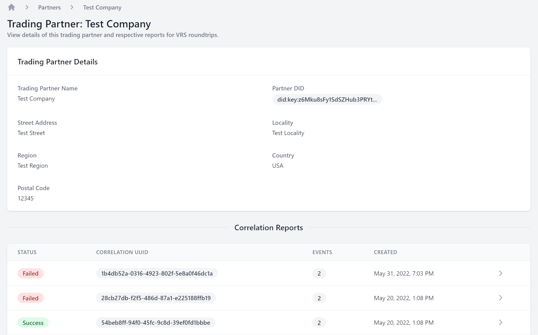Select the truncated Partner DID value
This screenshot has width=538, height=335.
(327, 99)
